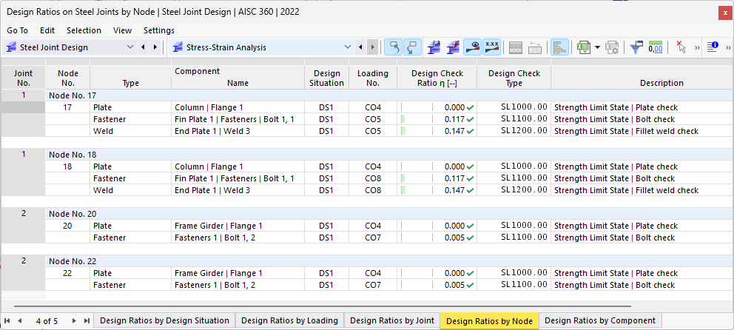Export table to Excel icon
The image size is (734, 330).
tap(584, 47)
